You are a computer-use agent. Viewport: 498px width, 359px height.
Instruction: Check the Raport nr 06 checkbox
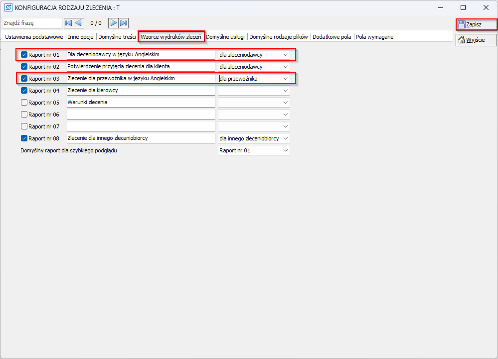coord(24,115)
